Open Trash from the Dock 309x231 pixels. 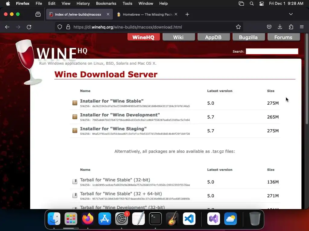pyautogui.click(x=255, y=219)
